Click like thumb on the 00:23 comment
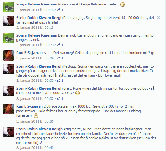The height and width of the screenshot is (151, 166). click(59, 45)
